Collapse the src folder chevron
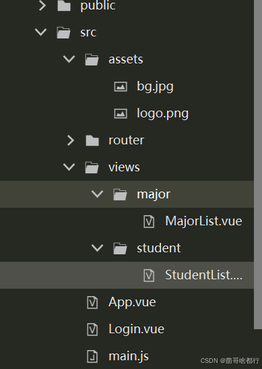 (x=41, y=32)
